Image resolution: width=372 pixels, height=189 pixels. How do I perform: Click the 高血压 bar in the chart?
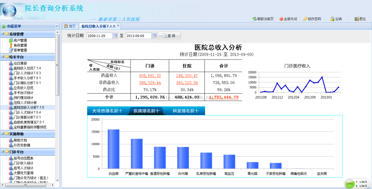coord(229,162)
